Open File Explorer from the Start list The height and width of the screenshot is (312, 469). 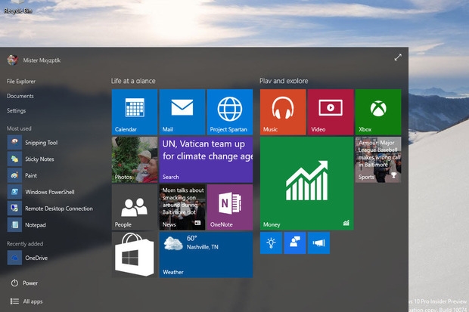point(21,82)
